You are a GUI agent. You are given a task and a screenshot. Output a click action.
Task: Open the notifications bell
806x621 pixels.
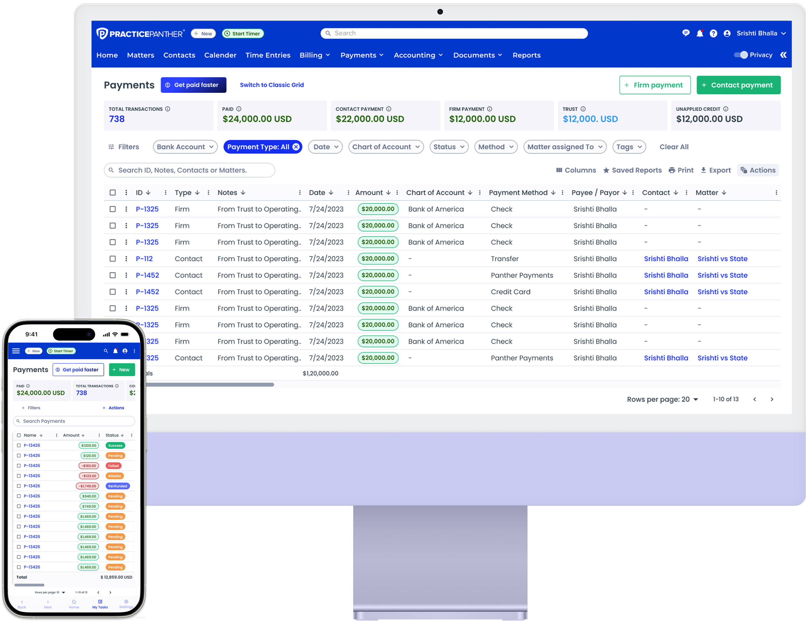tap(699, 34)
